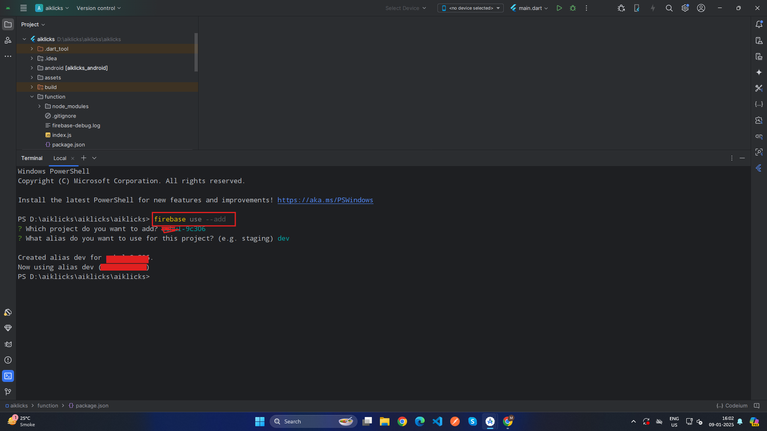Run main.dart with the green play icon
This screenshot has width=767, height=431.
(x=559, y=8)
